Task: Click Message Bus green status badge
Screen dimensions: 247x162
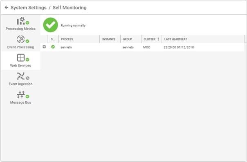Action: [27, 96]
